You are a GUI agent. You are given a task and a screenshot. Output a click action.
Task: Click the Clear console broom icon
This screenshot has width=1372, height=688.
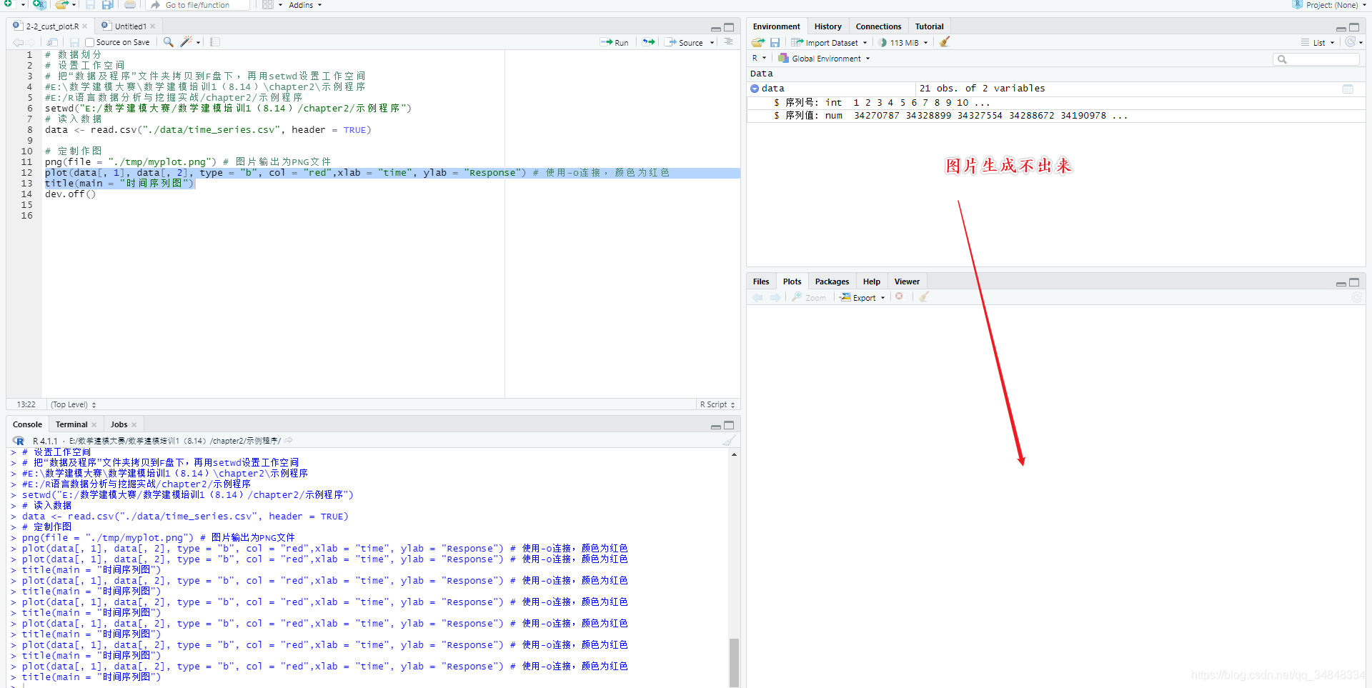point(729,441)
